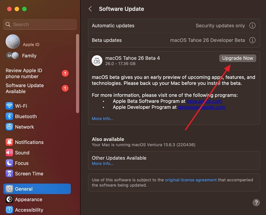
Task: Open Screen Time settings
Action: click(x=37, y=174)
